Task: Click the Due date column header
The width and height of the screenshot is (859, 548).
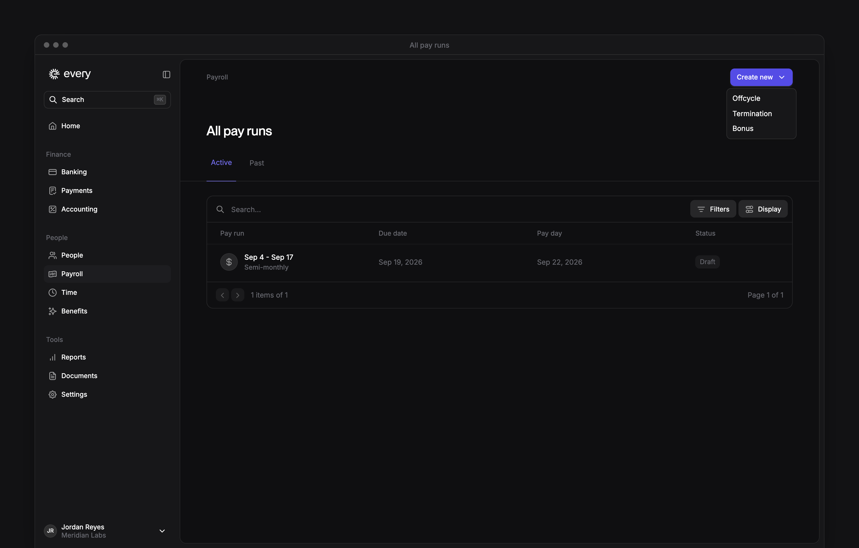Action: coord(393,233)
